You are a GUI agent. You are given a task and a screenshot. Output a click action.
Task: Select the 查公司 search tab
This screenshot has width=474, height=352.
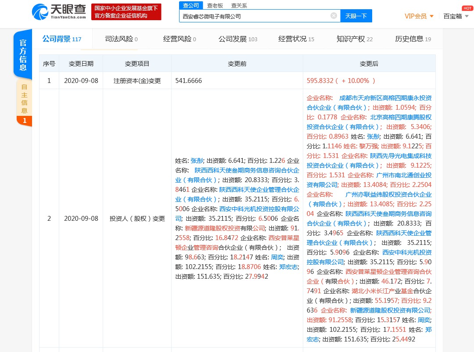click(x=191, y=5)
